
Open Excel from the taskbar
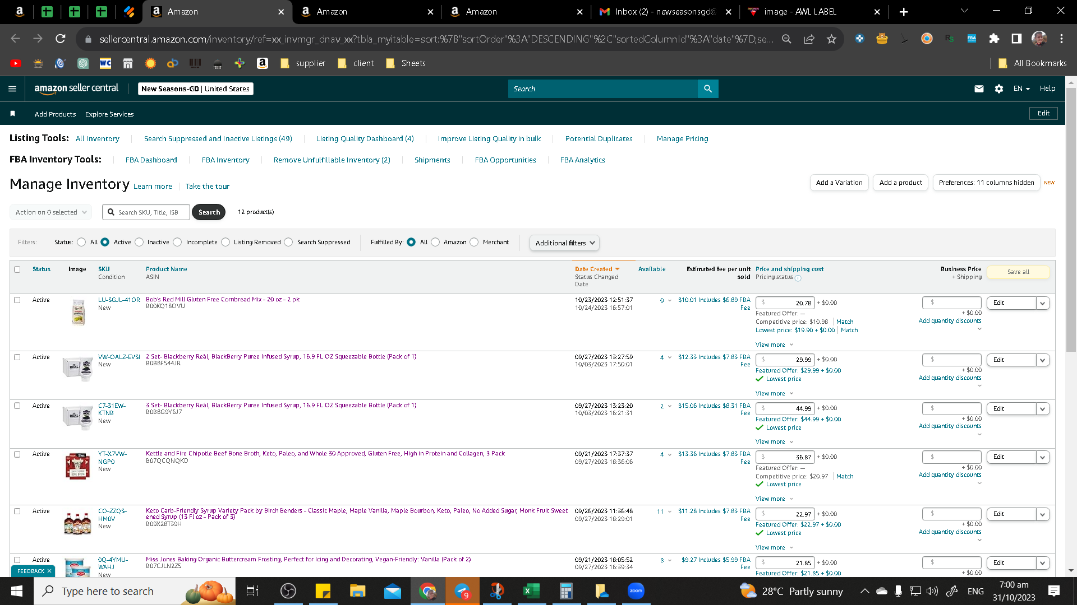531,591
